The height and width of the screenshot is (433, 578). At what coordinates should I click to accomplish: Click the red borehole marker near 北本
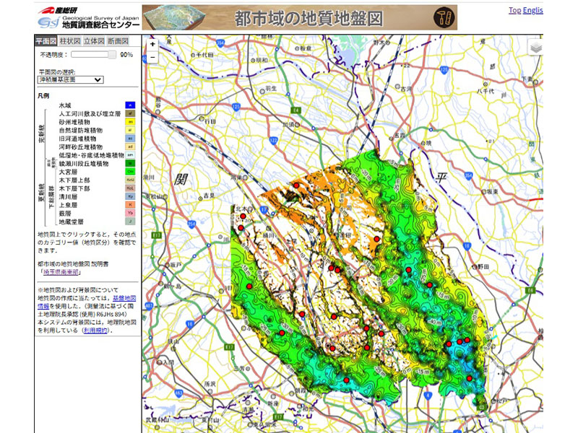pos(243,216)
